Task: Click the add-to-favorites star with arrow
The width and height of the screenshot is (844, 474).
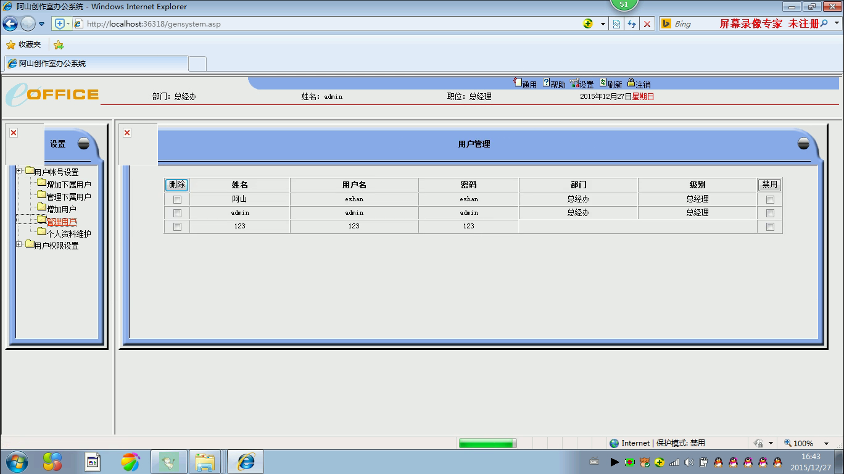Action: tap(59, 44)
